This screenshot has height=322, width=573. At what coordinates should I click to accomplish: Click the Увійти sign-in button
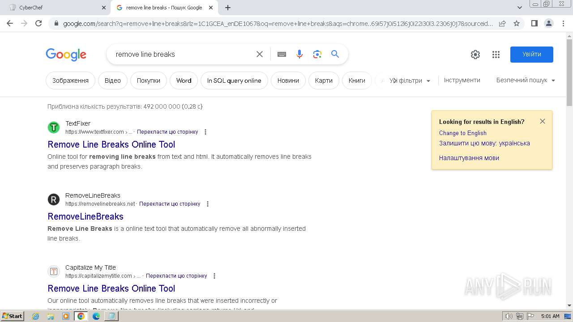[x=532, y=55]
